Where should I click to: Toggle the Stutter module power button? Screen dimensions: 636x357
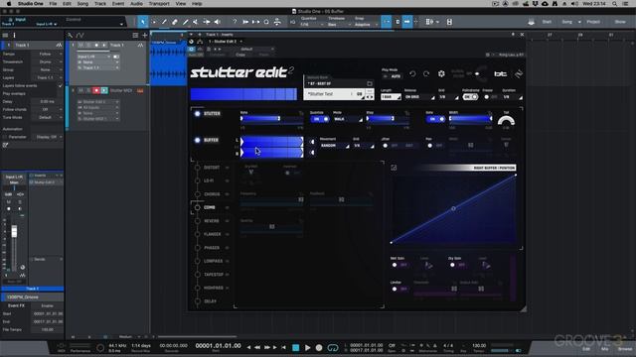pos(197,114)
